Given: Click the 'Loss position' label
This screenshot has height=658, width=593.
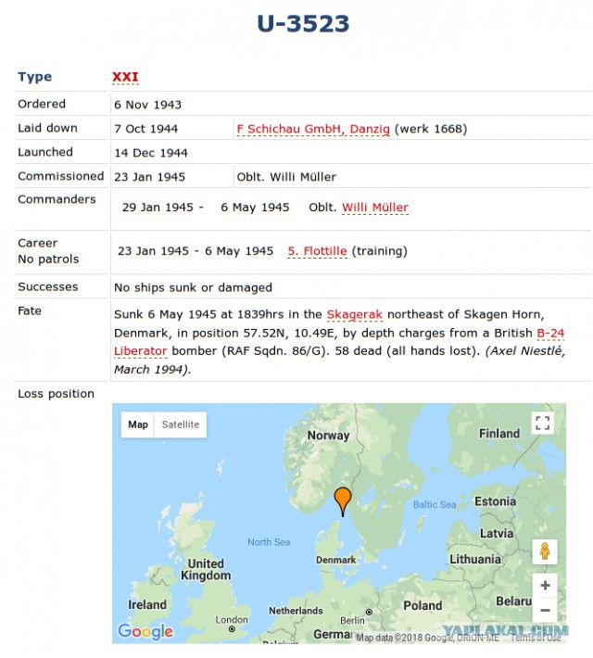Looking at the screenshot, I should (56, 394).
